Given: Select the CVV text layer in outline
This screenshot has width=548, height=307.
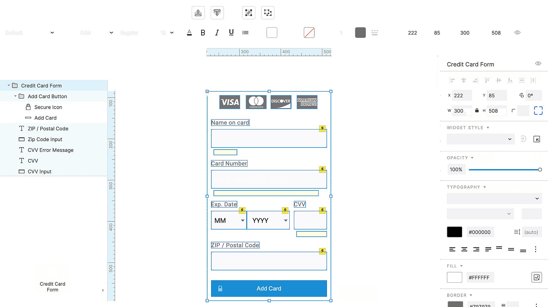Looking at the screenshot, I should (54, 161).
